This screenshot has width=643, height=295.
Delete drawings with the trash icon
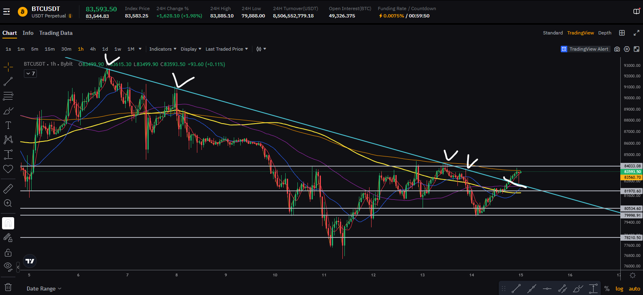tap(8, 287)
